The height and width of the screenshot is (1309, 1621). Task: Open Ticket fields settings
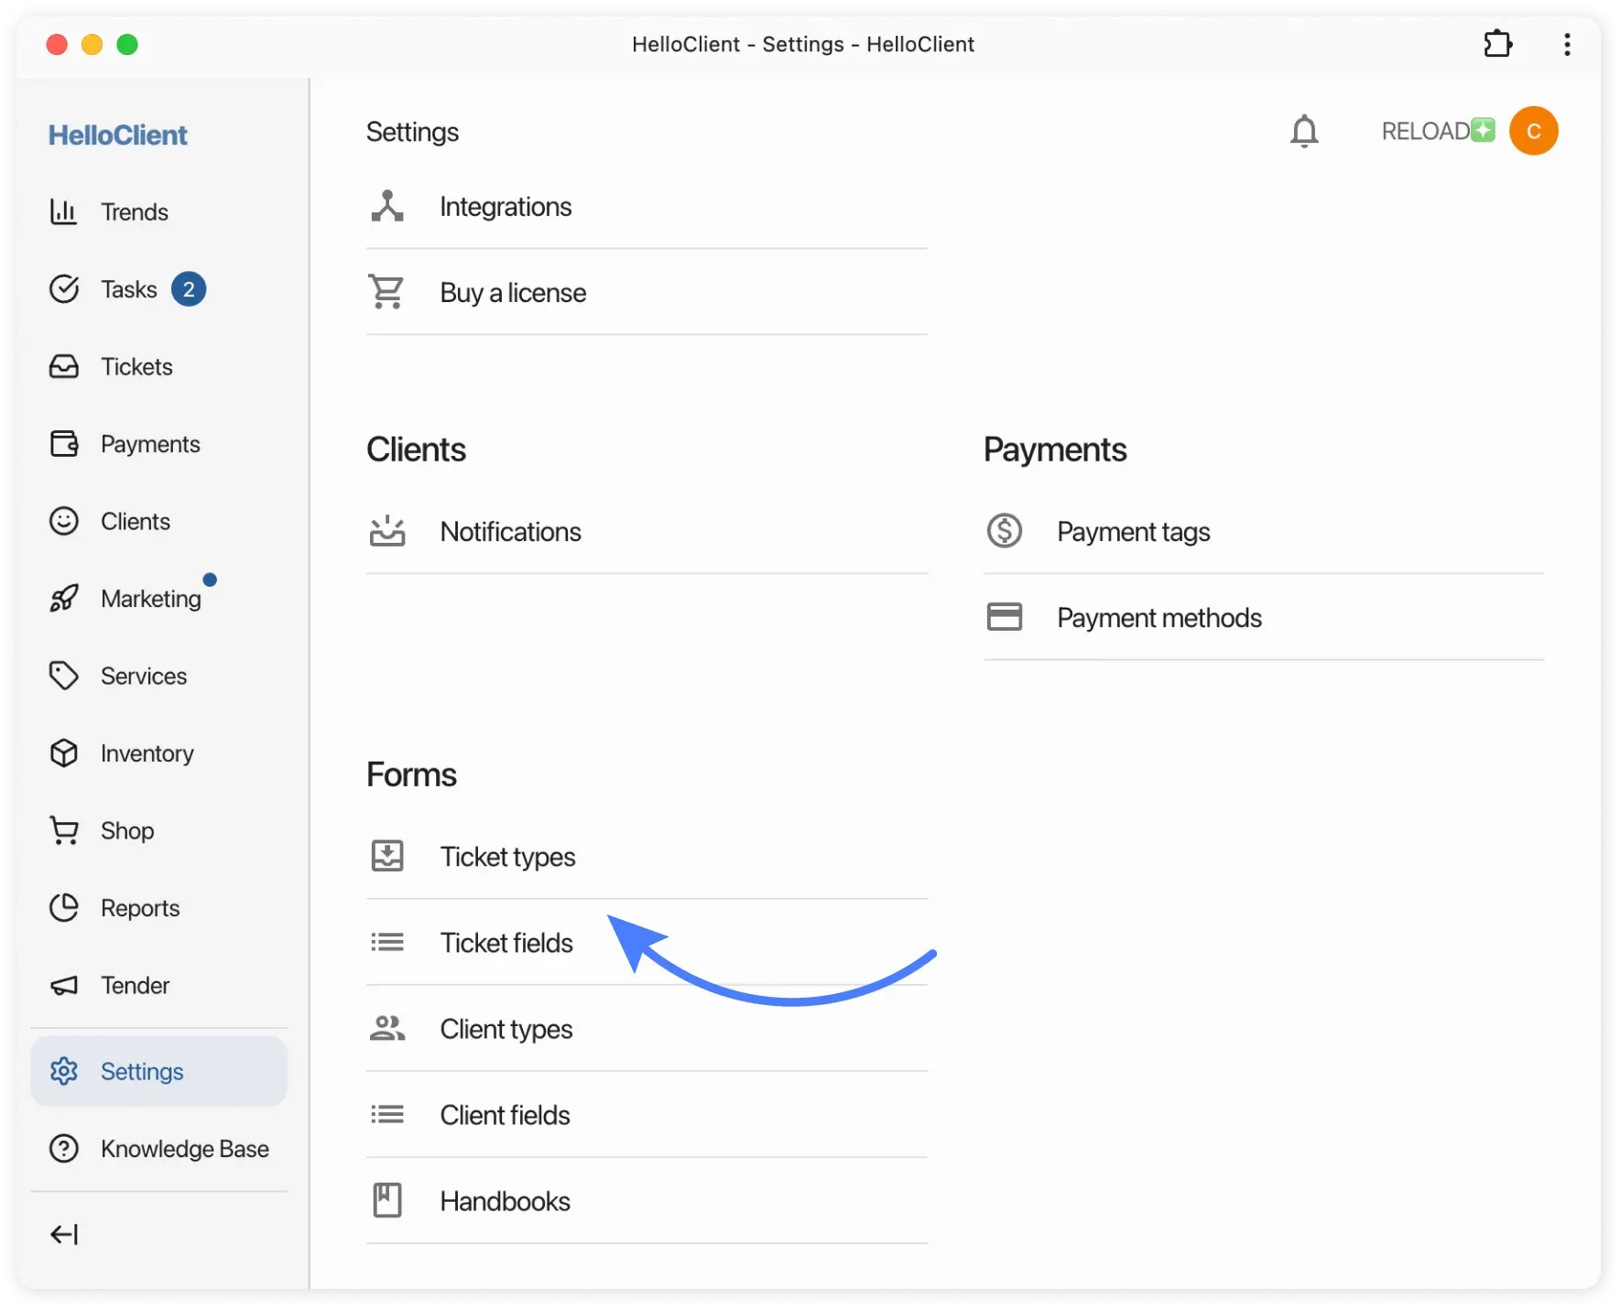point(506,942)
